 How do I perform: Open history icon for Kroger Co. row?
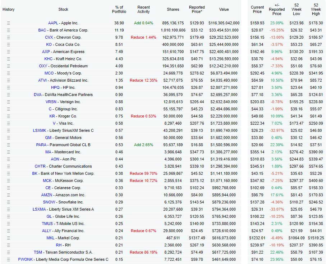[x=9, y=116]
